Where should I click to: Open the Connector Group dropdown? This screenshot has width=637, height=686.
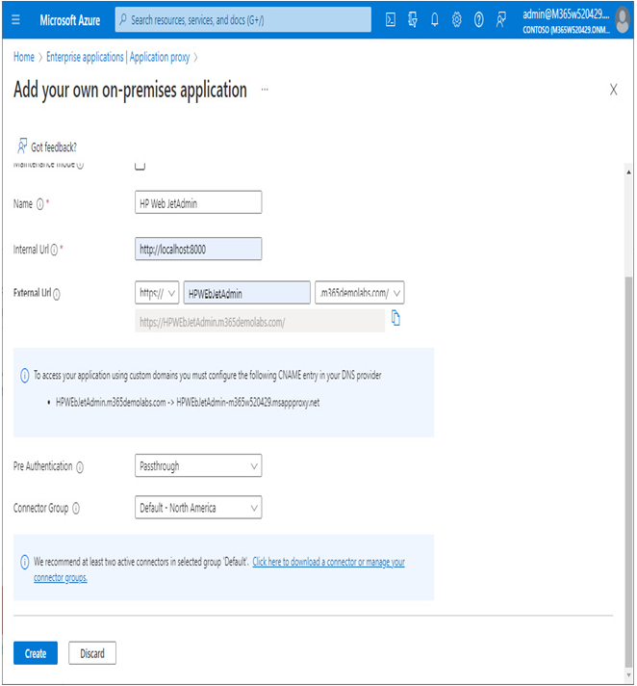[x=198, y=508]
